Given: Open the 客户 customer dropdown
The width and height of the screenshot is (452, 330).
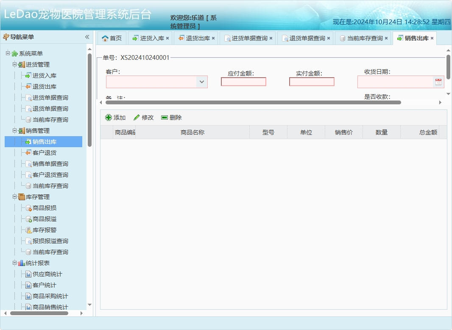Looking at the screenshot, I should coord(202,82).
